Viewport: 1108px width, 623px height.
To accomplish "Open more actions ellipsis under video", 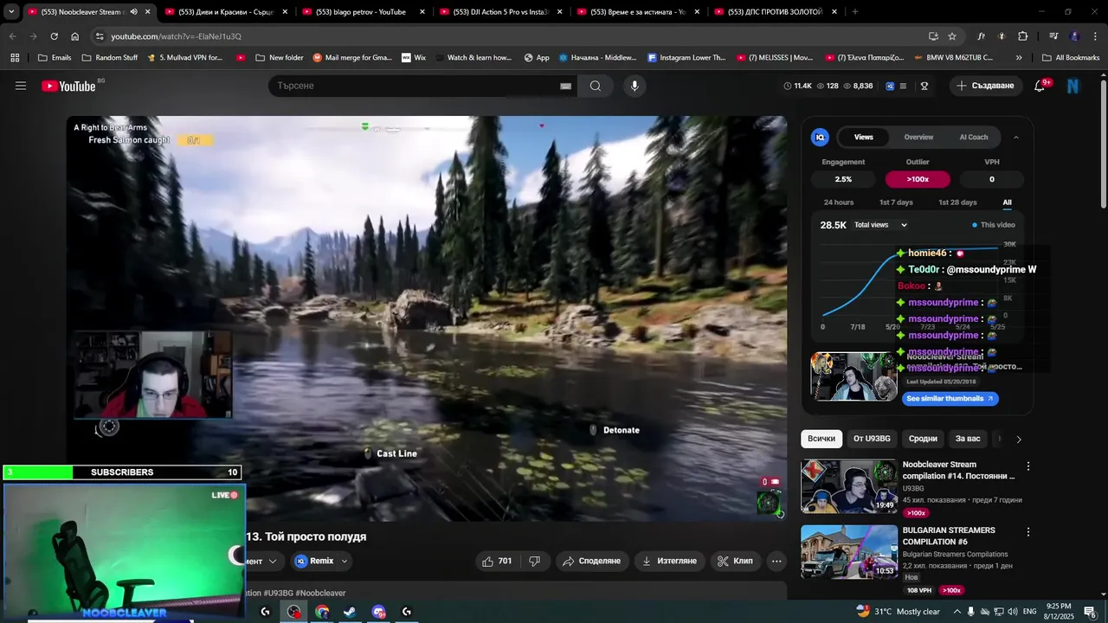I will [x=776, y=561].
